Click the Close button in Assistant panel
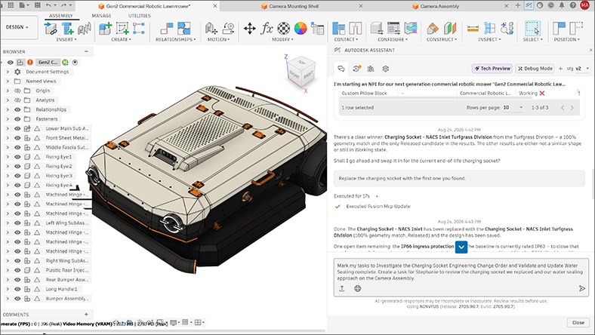Screen dimensions: 595x335 [578, 322]
